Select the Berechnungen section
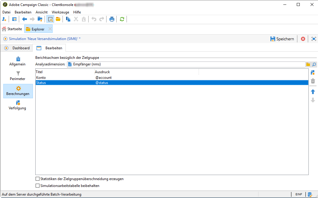The width and height of the screenshot is (318, 198). (18, 91)
